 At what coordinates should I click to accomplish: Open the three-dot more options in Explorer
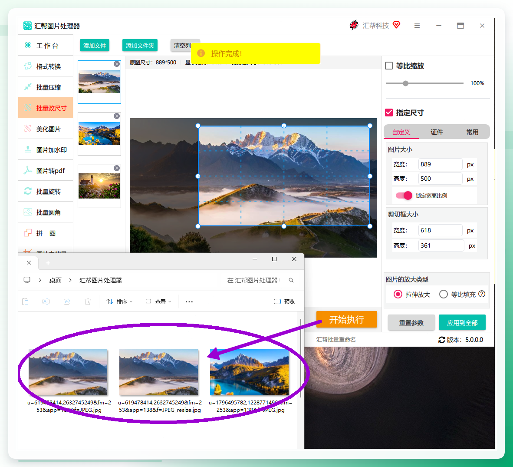tap(189, 301)
